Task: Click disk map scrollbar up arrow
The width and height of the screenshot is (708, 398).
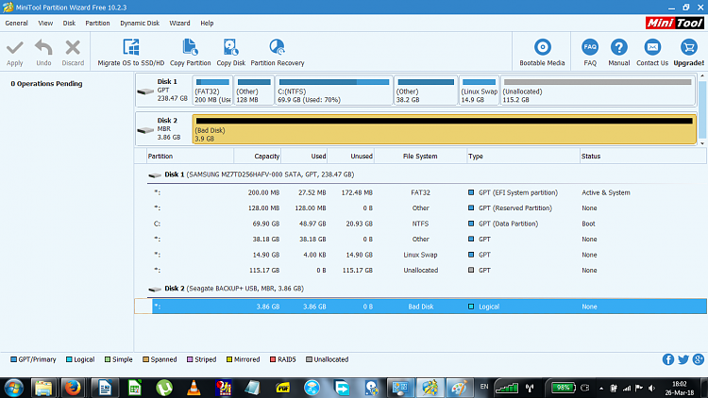Action: (x=702, y=76)
